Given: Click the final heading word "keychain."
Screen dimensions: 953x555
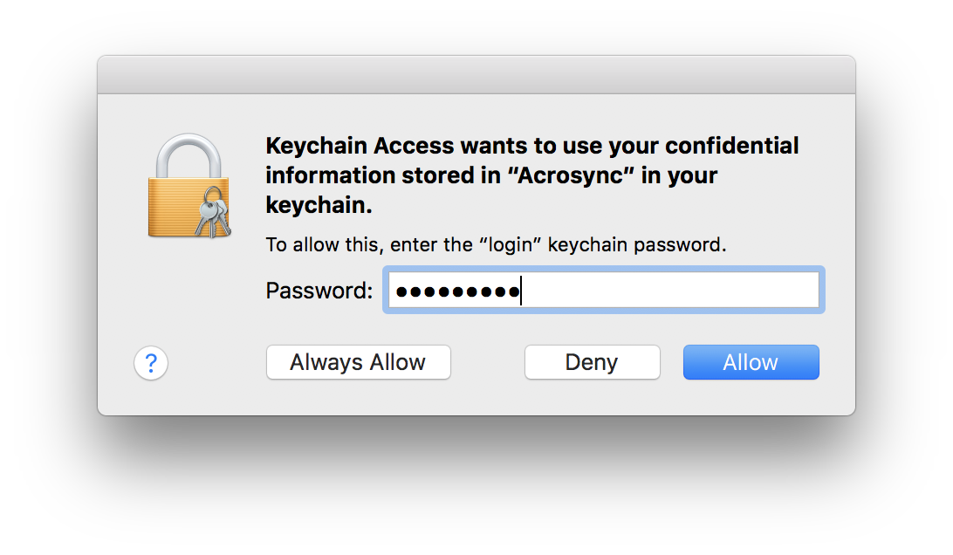Looking at the screenshot, I should point(319,205).
